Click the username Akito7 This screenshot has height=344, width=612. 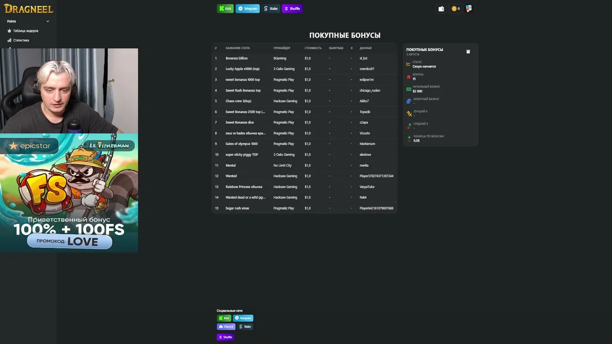point(364,101)
